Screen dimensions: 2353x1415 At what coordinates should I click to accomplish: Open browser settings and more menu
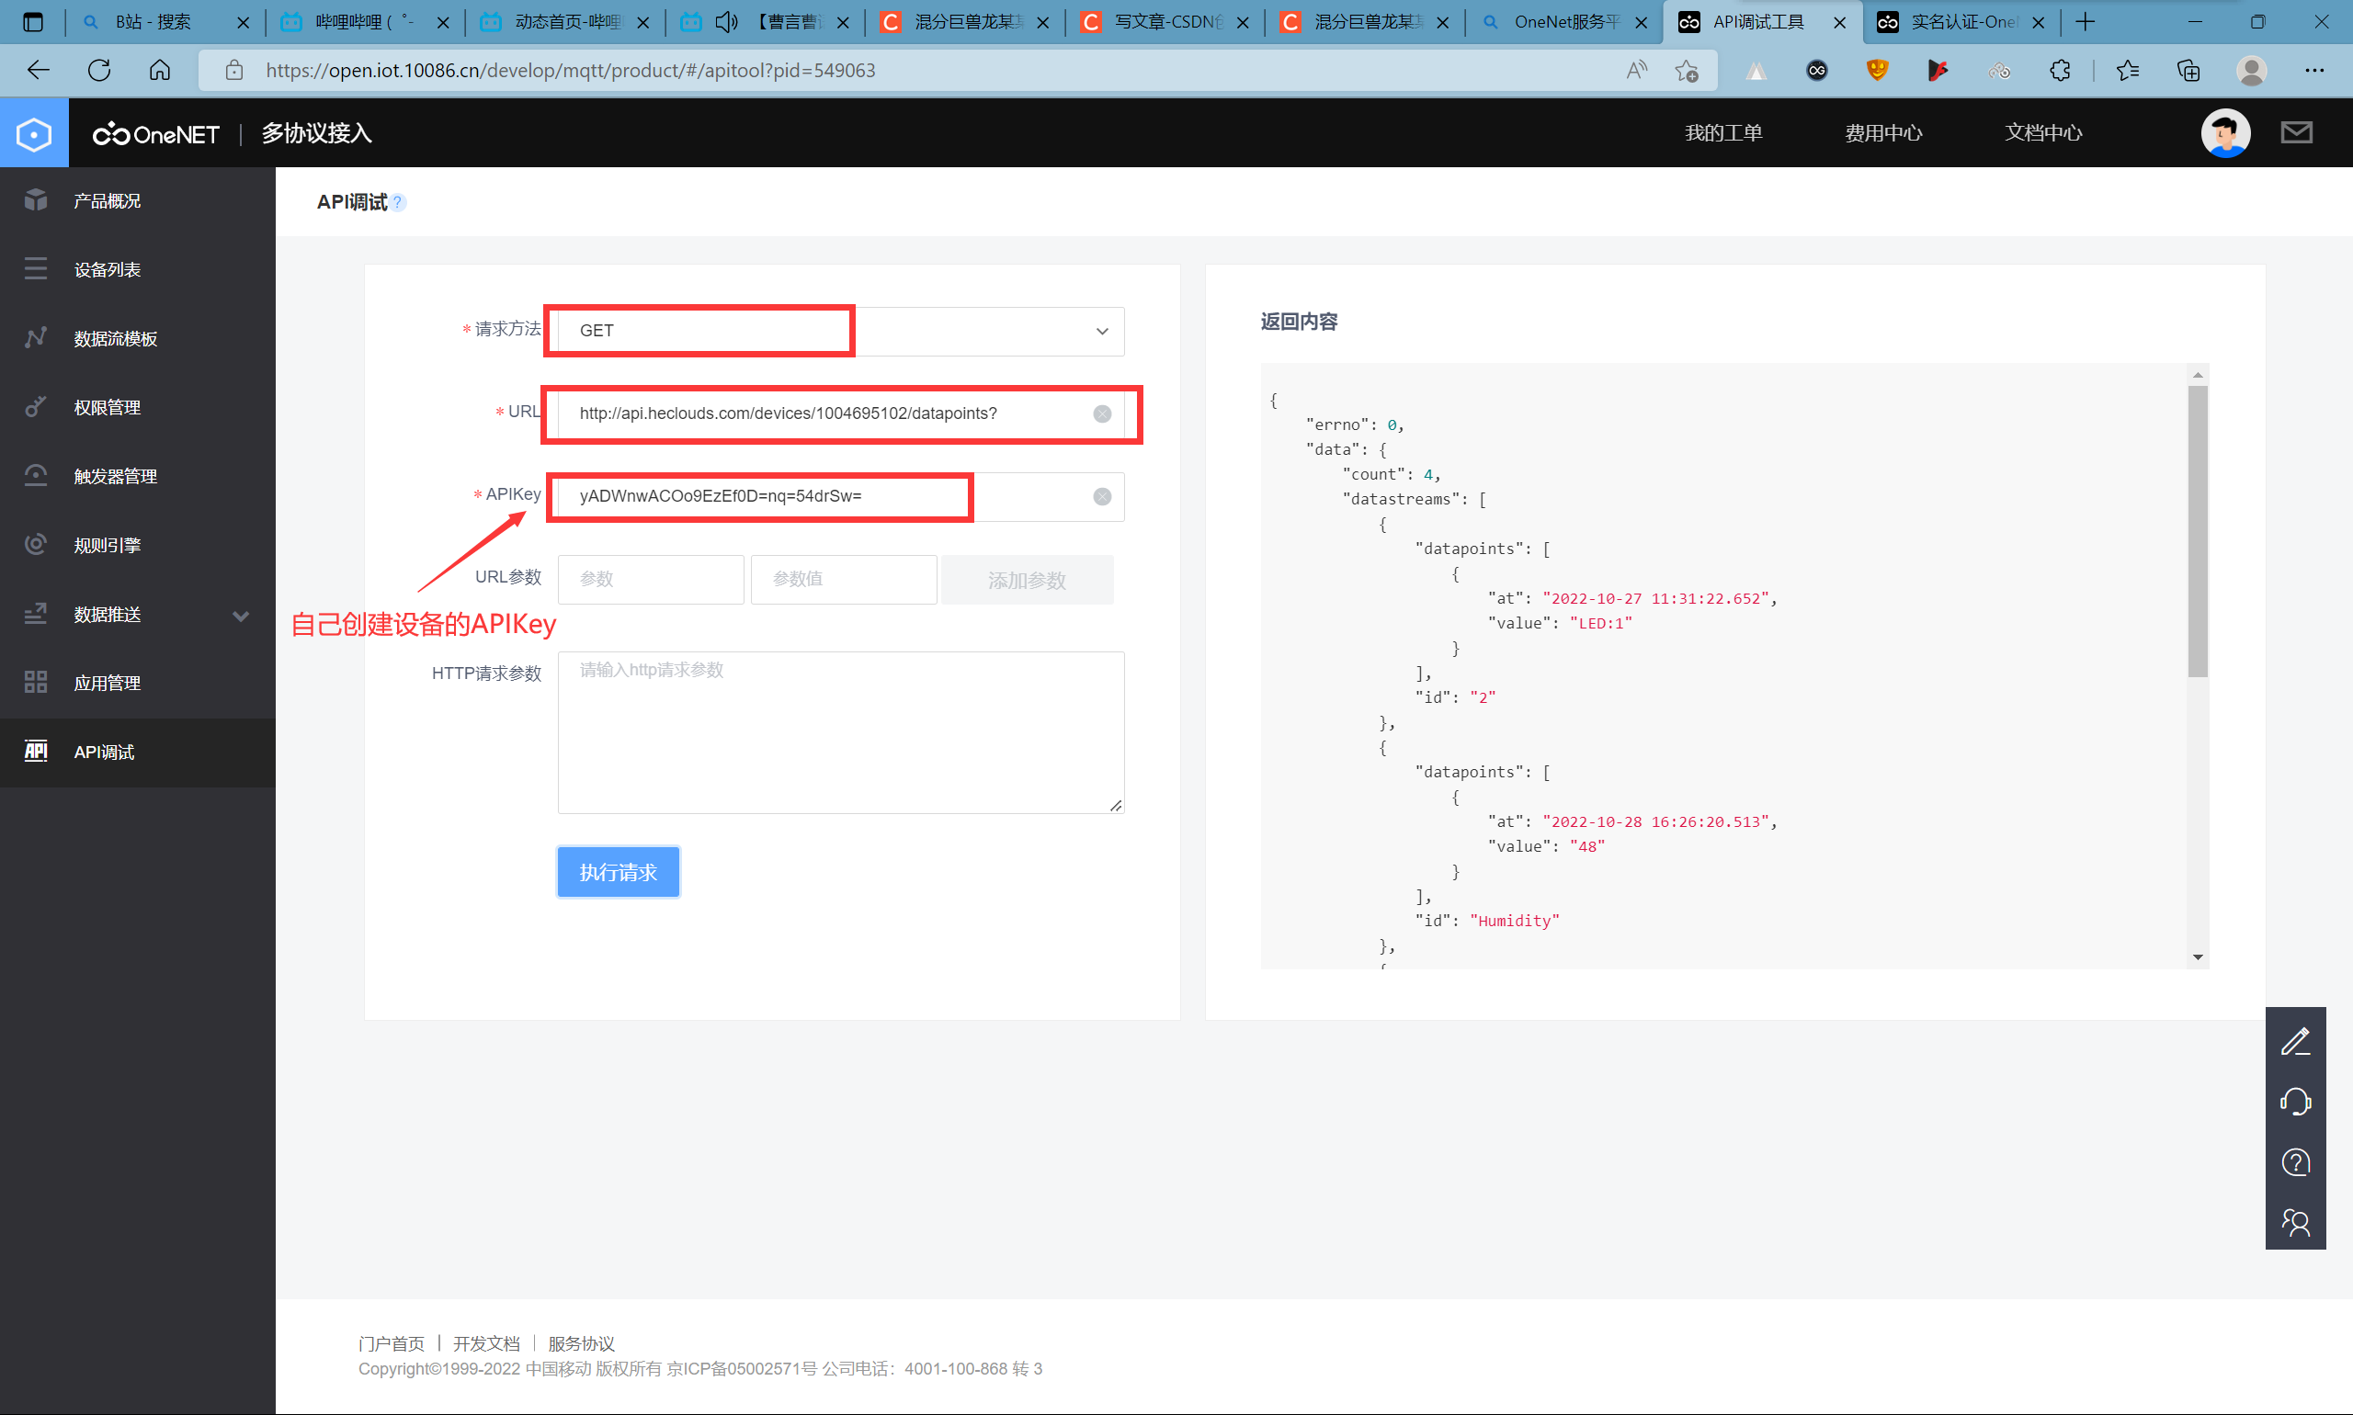click(2313, 71)
